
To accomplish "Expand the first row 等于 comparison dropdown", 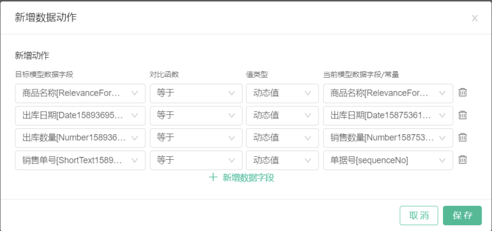I will (x=196, y=93).
